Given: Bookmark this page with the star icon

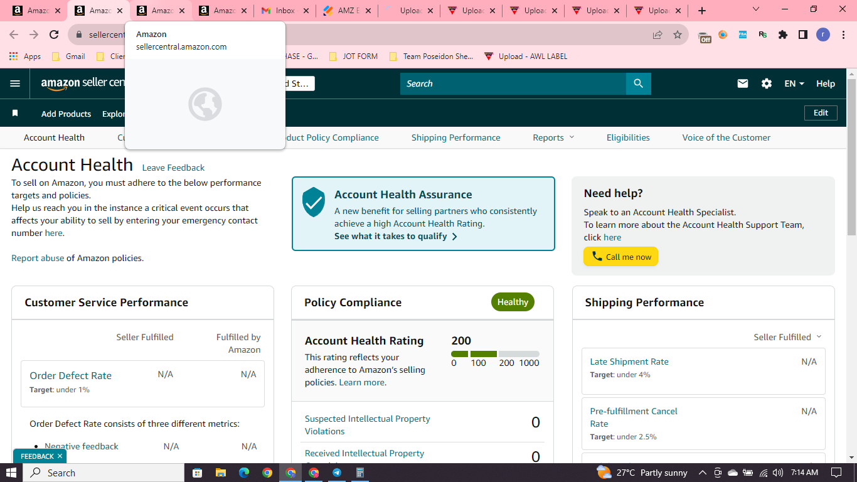Looking at the screenshot, I should point(678,35).
